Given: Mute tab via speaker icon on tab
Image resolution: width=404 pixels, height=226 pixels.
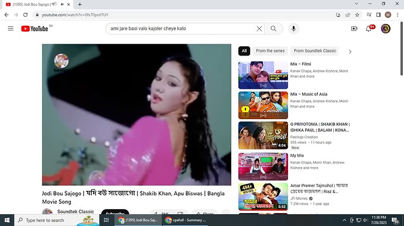Looking at the screenshot, I should click(62, 4).
